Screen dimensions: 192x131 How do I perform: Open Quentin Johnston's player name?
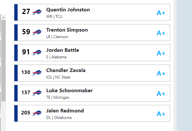tap(68, 10)
